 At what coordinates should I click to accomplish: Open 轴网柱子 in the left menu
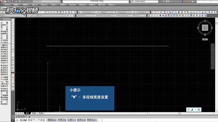coord(4,25)
